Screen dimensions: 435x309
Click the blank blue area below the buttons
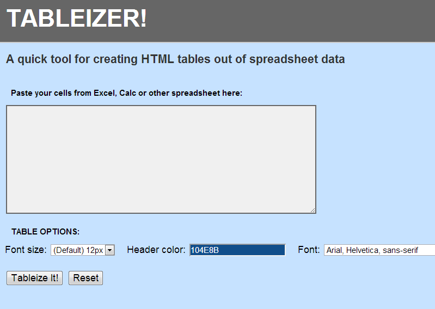(218, 296)
